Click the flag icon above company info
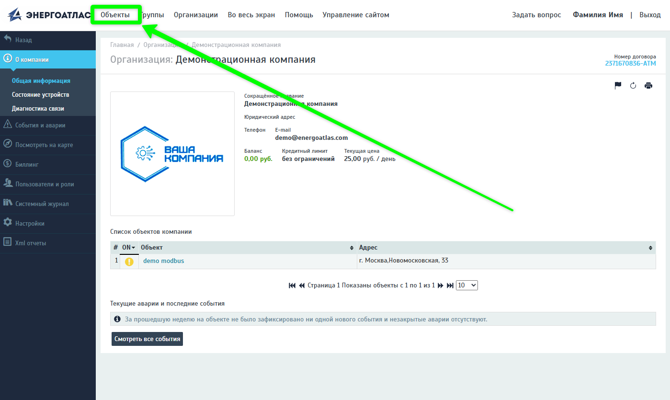The image size is (670, 400). click(x=618, y=86)
